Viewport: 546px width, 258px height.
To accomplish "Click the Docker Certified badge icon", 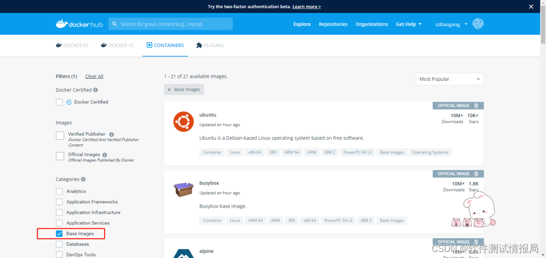I will pos(69,102).
